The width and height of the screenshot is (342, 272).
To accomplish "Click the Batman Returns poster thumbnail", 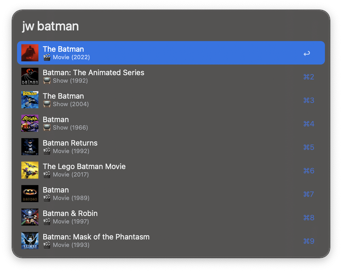I will click(30, 147).
